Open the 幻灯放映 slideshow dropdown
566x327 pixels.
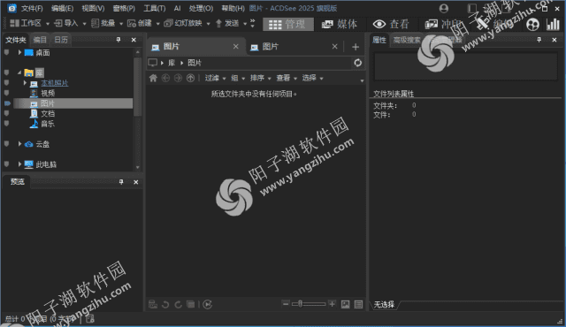click(209, 24)
